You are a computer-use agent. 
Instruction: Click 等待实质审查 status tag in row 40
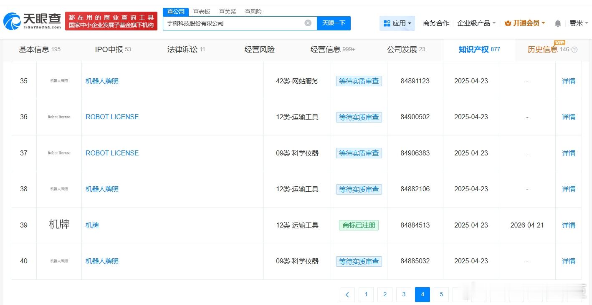(359, 261)
